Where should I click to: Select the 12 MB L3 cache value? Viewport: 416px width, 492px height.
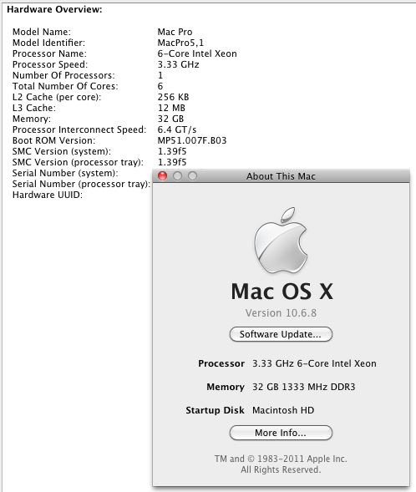[x=171, y=108]
